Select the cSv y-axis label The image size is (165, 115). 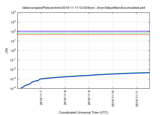pyautogui.click(x=6, y=51)
